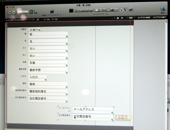
Task: Select the 自宅電話番号 field box
Action: click(93, 117)
